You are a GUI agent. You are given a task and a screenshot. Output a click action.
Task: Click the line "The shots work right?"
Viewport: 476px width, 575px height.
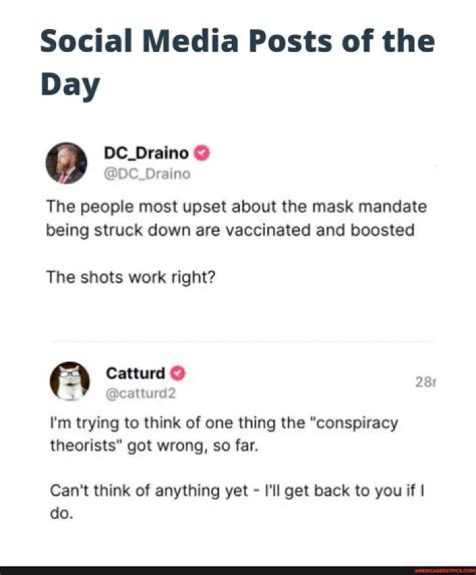coord(130,277)
